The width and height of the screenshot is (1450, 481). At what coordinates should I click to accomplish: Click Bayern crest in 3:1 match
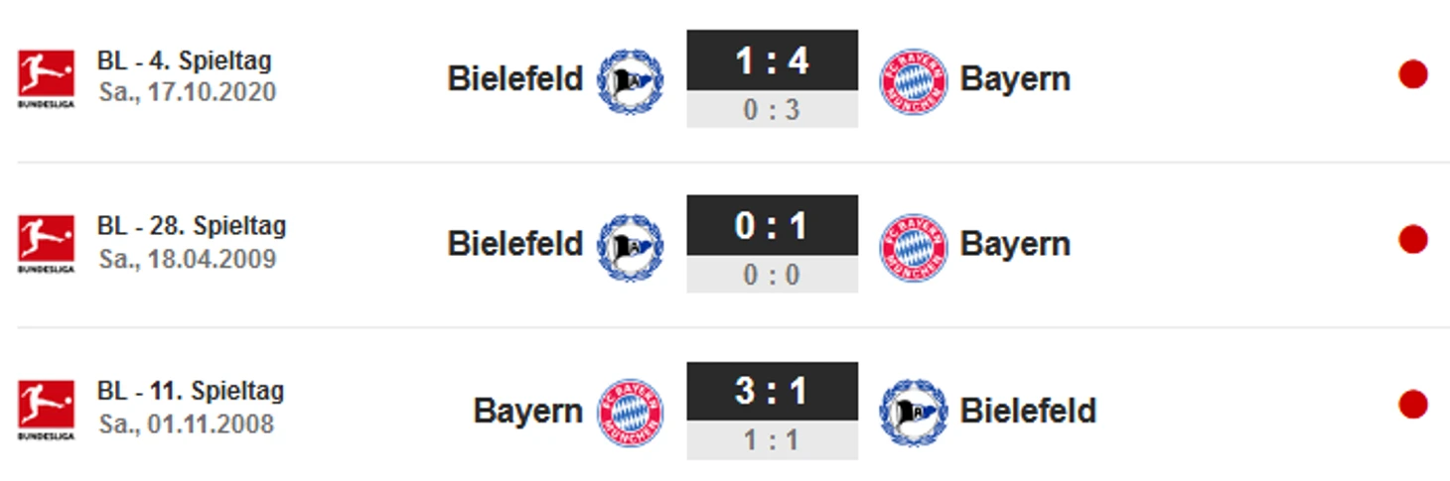click(630, 412)
